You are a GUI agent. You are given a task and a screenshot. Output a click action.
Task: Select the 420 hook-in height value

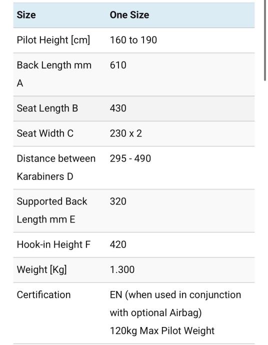tap(118, 244)
